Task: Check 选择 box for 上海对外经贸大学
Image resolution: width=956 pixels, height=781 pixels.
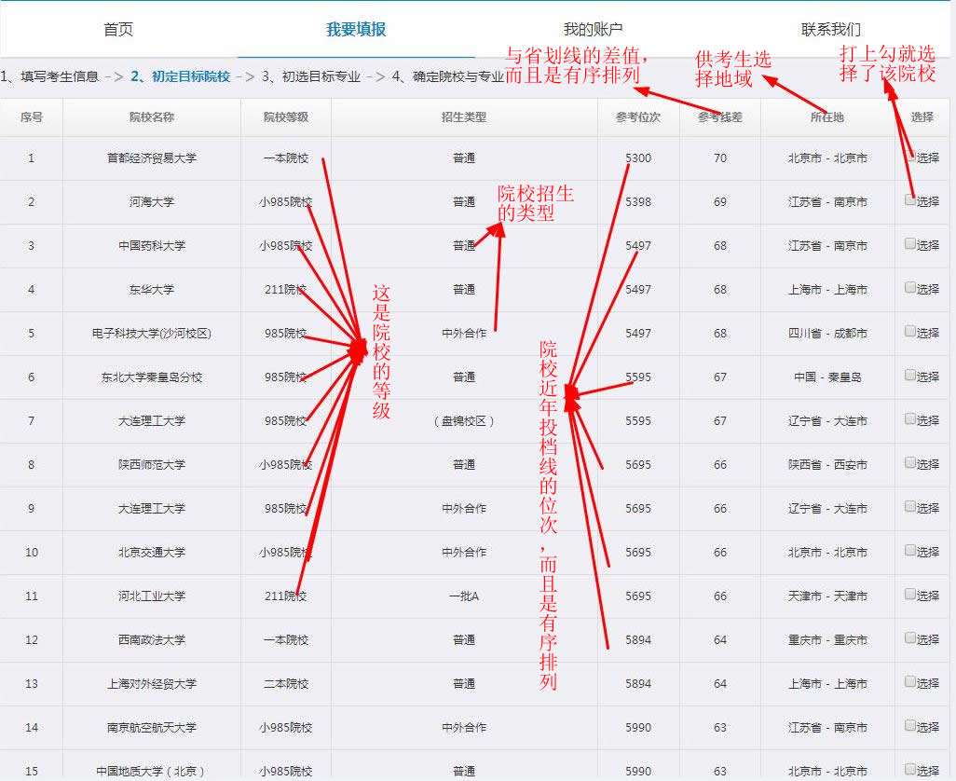Action: click(x=910, y=682)
